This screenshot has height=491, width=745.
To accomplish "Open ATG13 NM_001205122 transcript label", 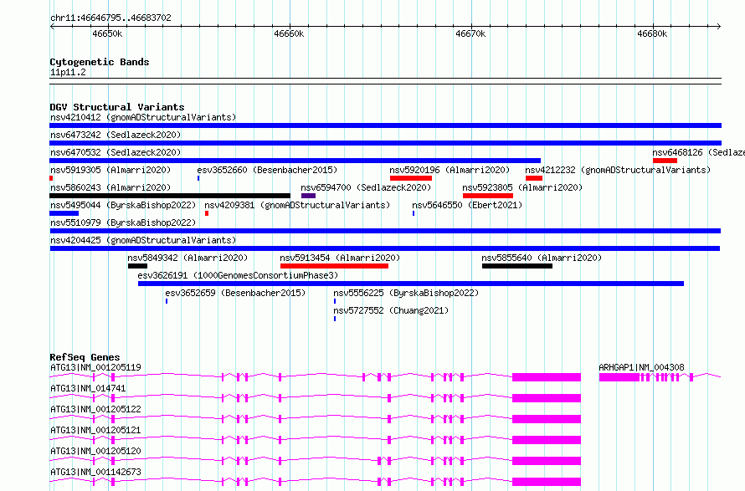I will pyautogui.click(x=95, y=409).
